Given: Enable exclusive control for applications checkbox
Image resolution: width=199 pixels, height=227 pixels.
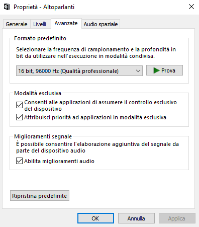Looking at the screenshot, I should 19,105.
